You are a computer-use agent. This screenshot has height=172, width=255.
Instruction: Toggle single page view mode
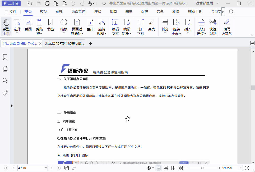coord(158,168)
